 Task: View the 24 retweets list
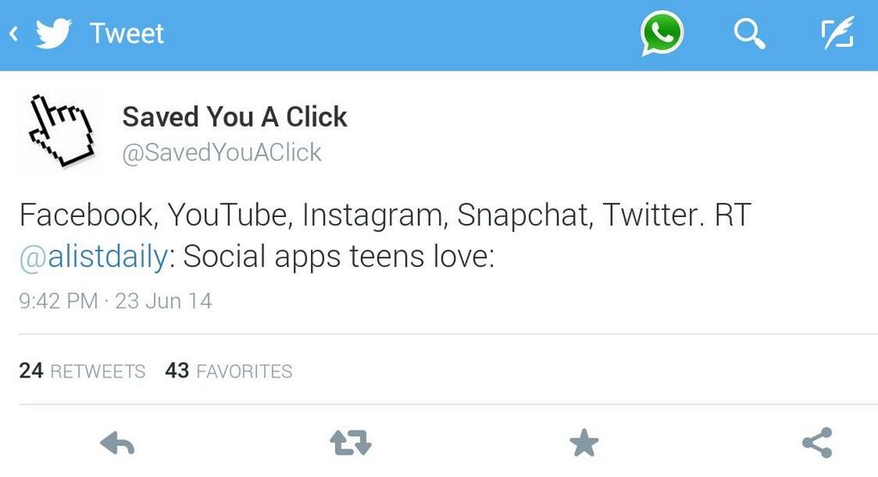click(x=82, y=371)
